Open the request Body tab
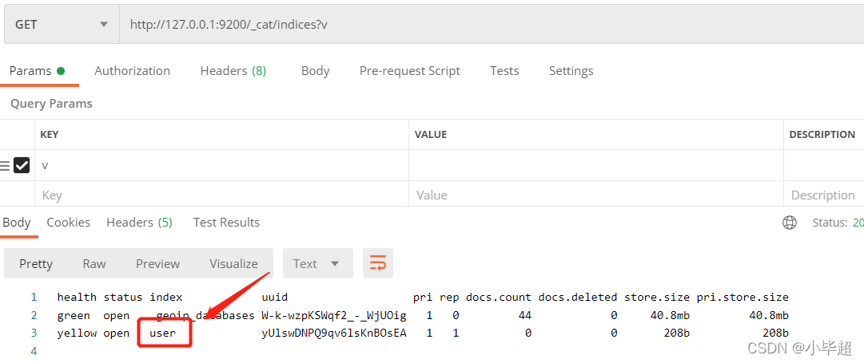 315,71
